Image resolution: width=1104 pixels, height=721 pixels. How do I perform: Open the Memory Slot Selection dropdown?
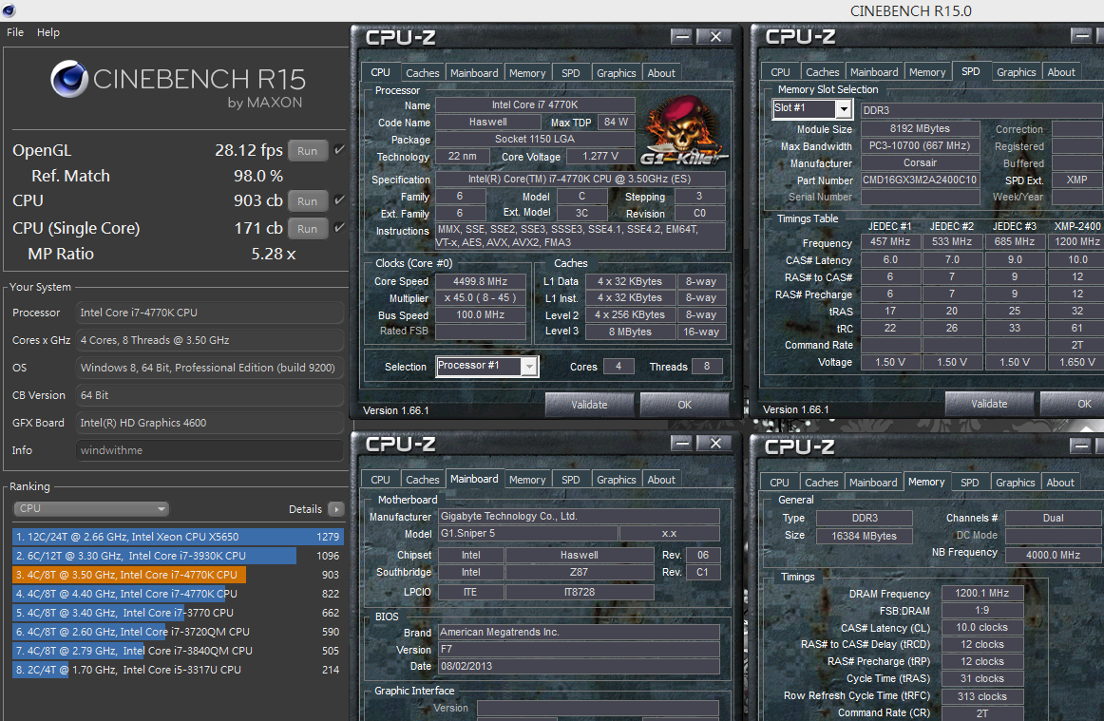pyautogui.click(x=844, y=108)
